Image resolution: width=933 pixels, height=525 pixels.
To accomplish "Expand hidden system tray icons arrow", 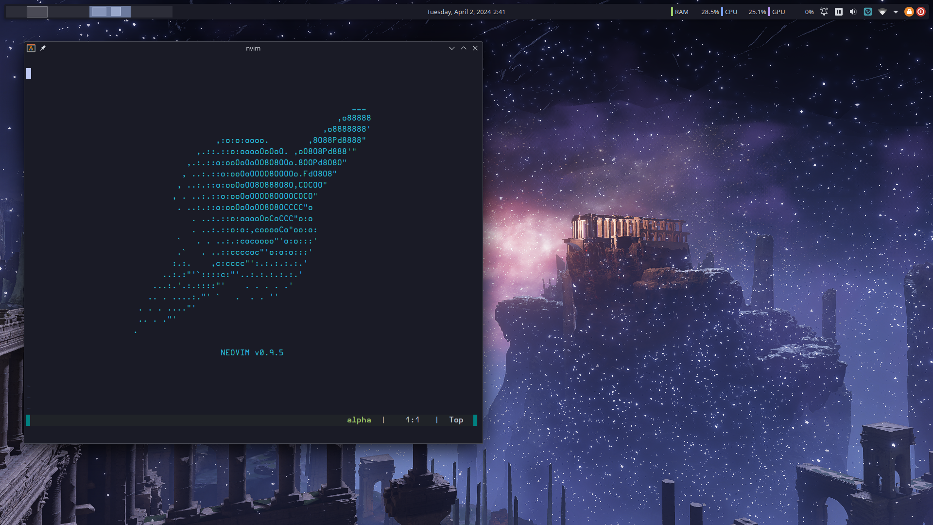I will pos(896,12).
